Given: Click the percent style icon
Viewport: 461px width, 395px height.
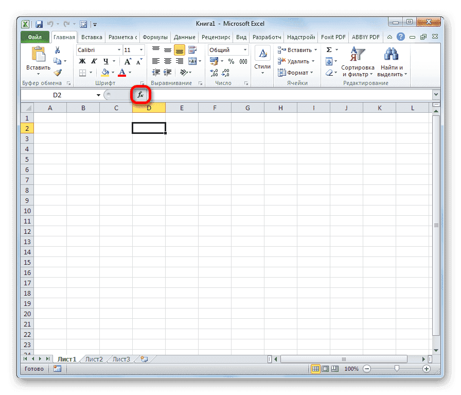Looking at the screenshot, I should click(x=230, y=61).
